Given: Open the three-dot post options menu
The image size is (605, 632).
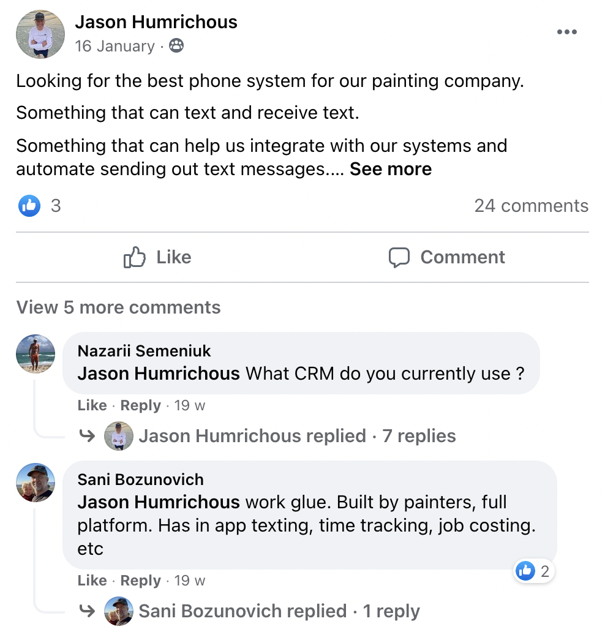Looking at the screenshot, I should (x=566, y=32).
